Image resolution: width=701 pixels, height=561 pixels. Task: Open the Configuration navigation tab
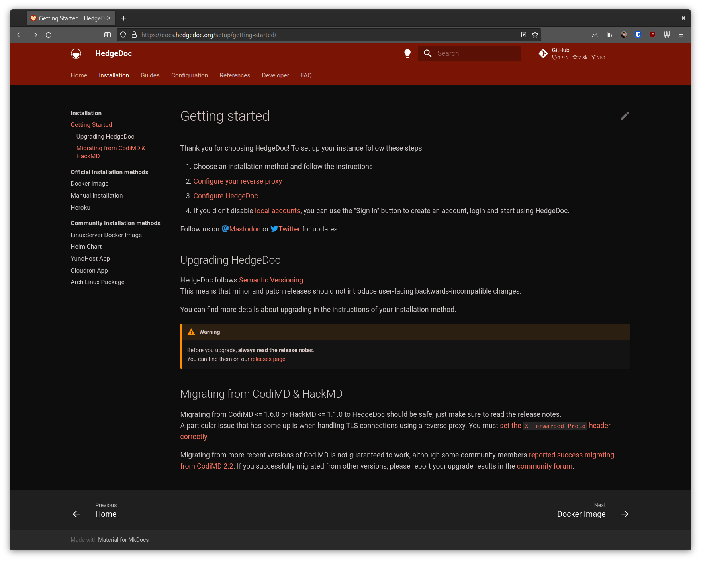click(x=190, y=75)
